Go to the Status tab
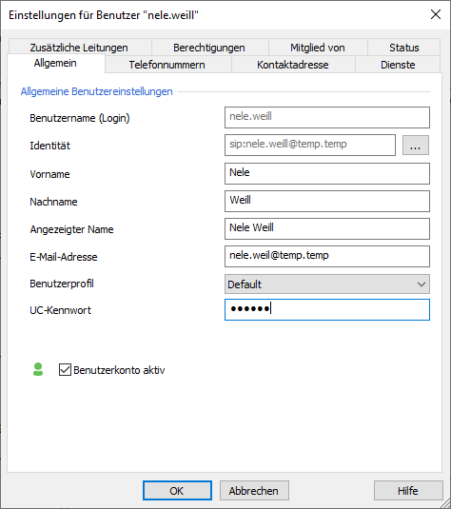The width and height of the screenshot is (451, 509). pyautogui.click(x=404, y=48)
